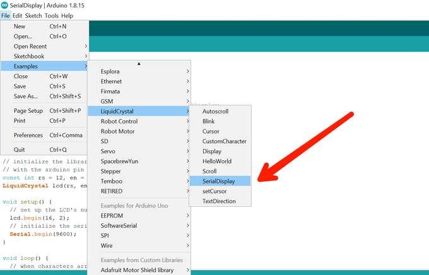Image resolution: width=429 pixels, height=275 pixels.
Task: Expand the Sketchbook submenu
Action: [x=45, y=56]
